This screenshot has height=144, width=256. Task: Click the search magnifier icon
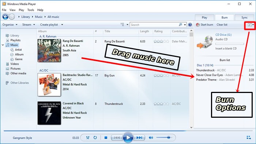coord(180,24)
